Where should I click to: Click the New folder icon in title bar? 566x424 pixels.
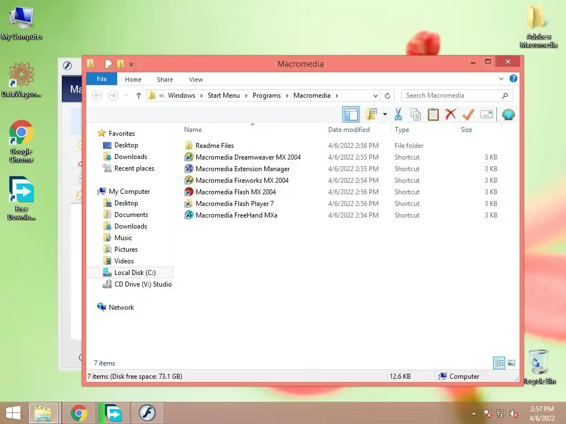(x=121, y=64)
